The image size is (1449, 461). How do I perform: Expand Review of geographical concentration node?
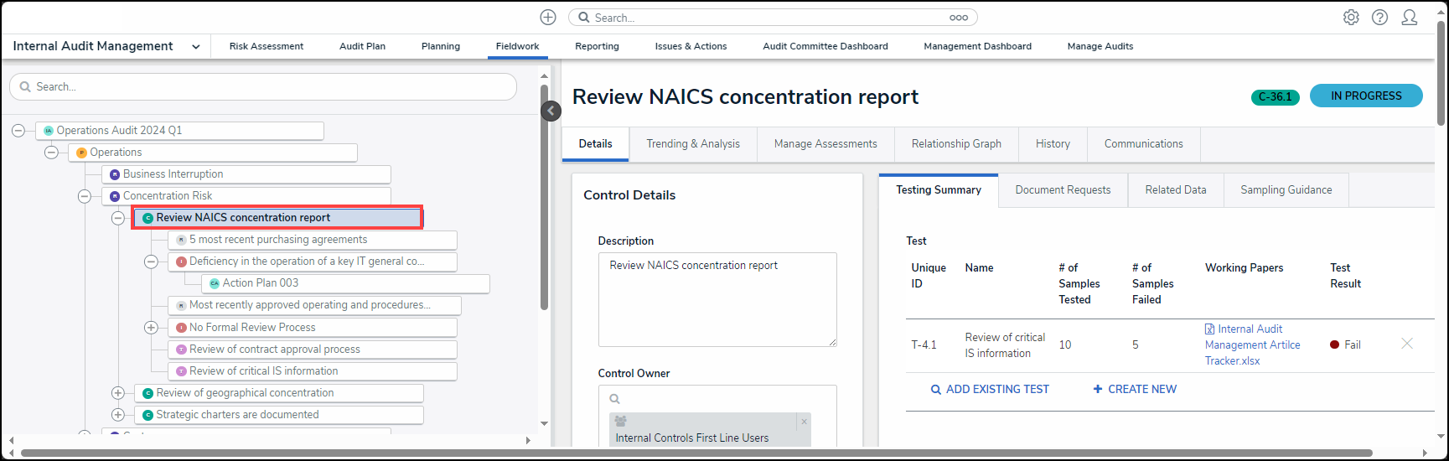click(118, 393)
